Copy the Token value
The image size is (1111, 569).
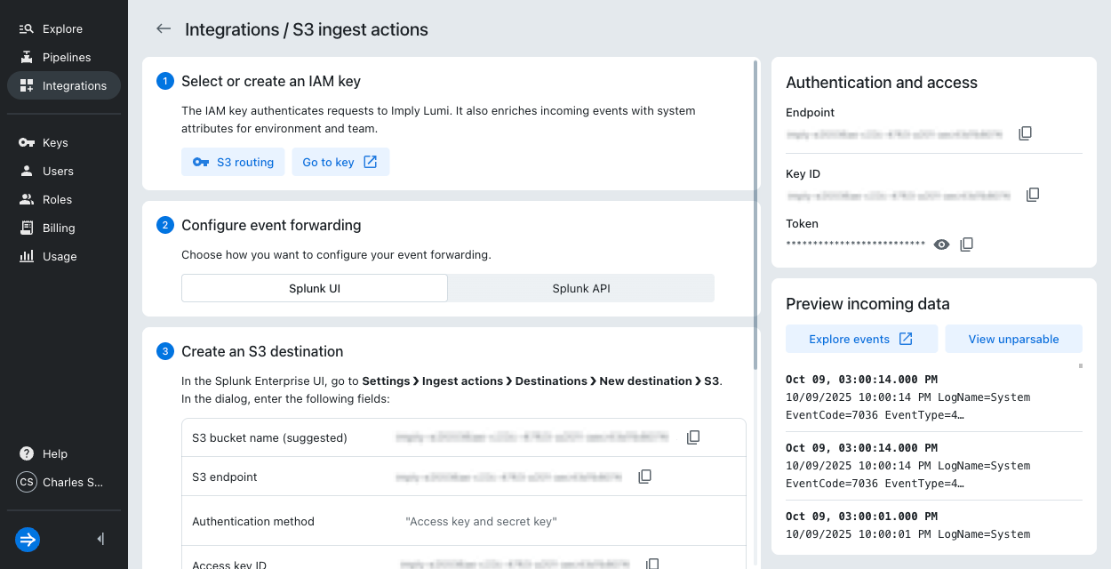[967, 244]
